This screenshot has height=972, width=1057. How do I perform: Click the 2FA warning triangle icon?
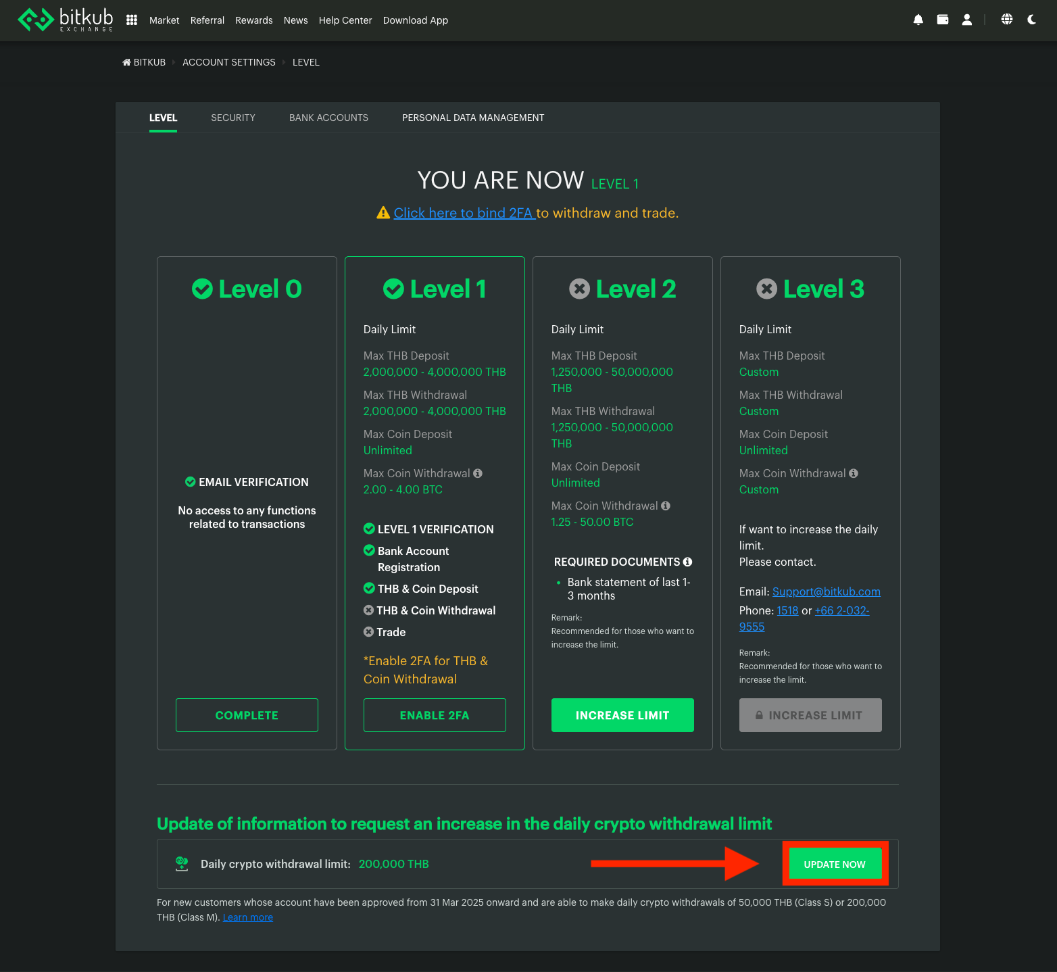pyautogui.click(x=383, y=213)
